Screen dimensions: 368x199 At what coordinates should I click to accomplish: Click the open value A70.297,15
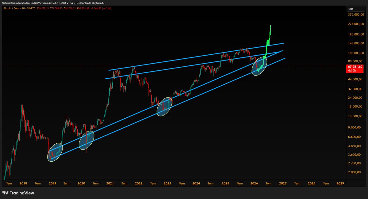(43, 9)
